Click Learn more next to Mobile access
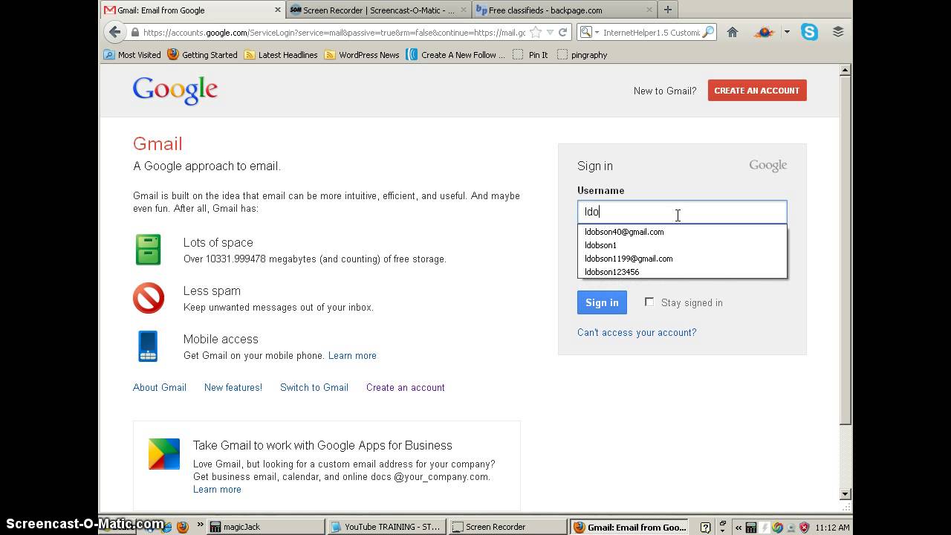The height and width of the screenshot is (535, 951). pyautogui.click(x=352, y=355)
